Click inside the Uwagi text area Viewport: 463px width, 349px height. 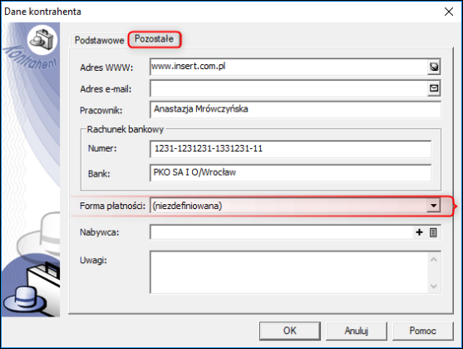pyautogui.click(x=288, y=272)
